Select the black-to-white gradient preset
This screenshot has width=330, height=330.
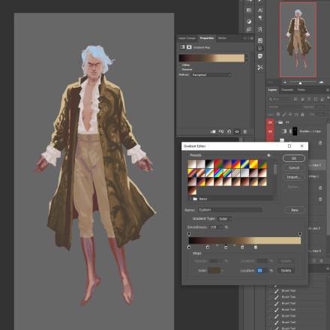(209, 164)
